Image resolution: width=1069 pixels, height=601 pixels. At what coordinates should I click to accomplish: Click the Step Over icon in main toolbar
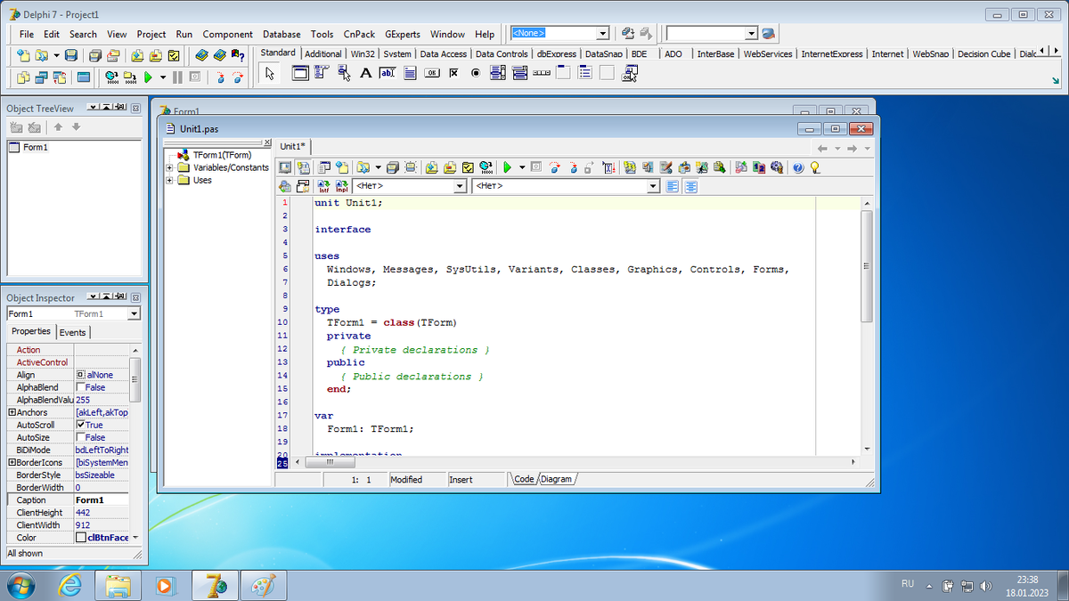[x=238, y=77]
